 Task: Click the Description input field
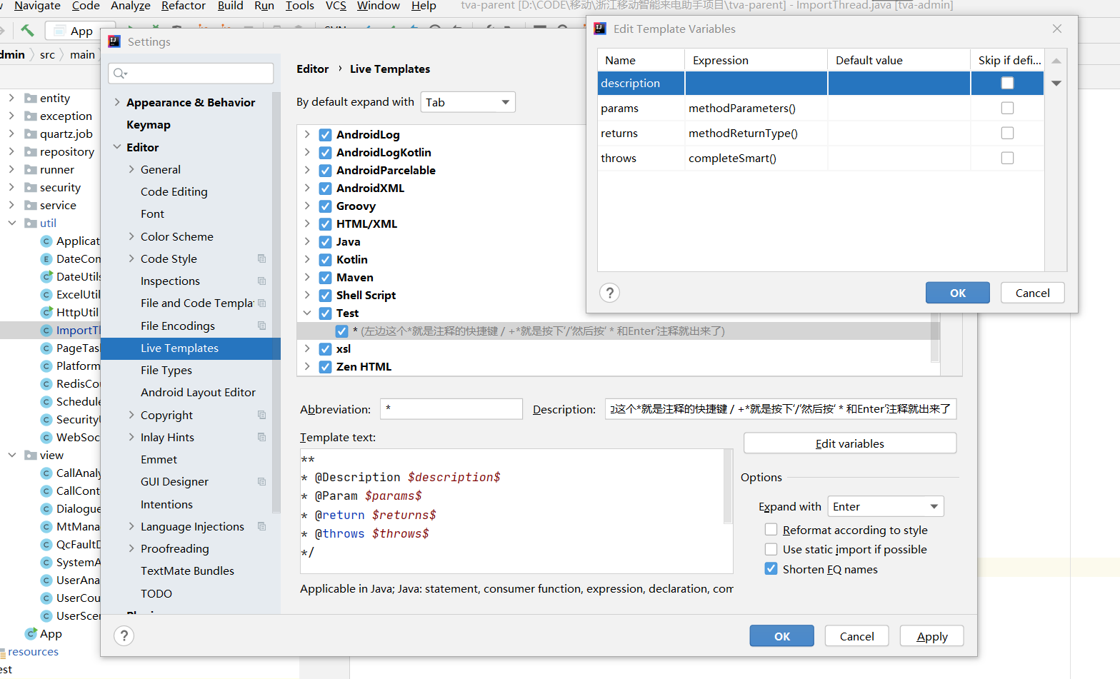[x=781, y=409]
